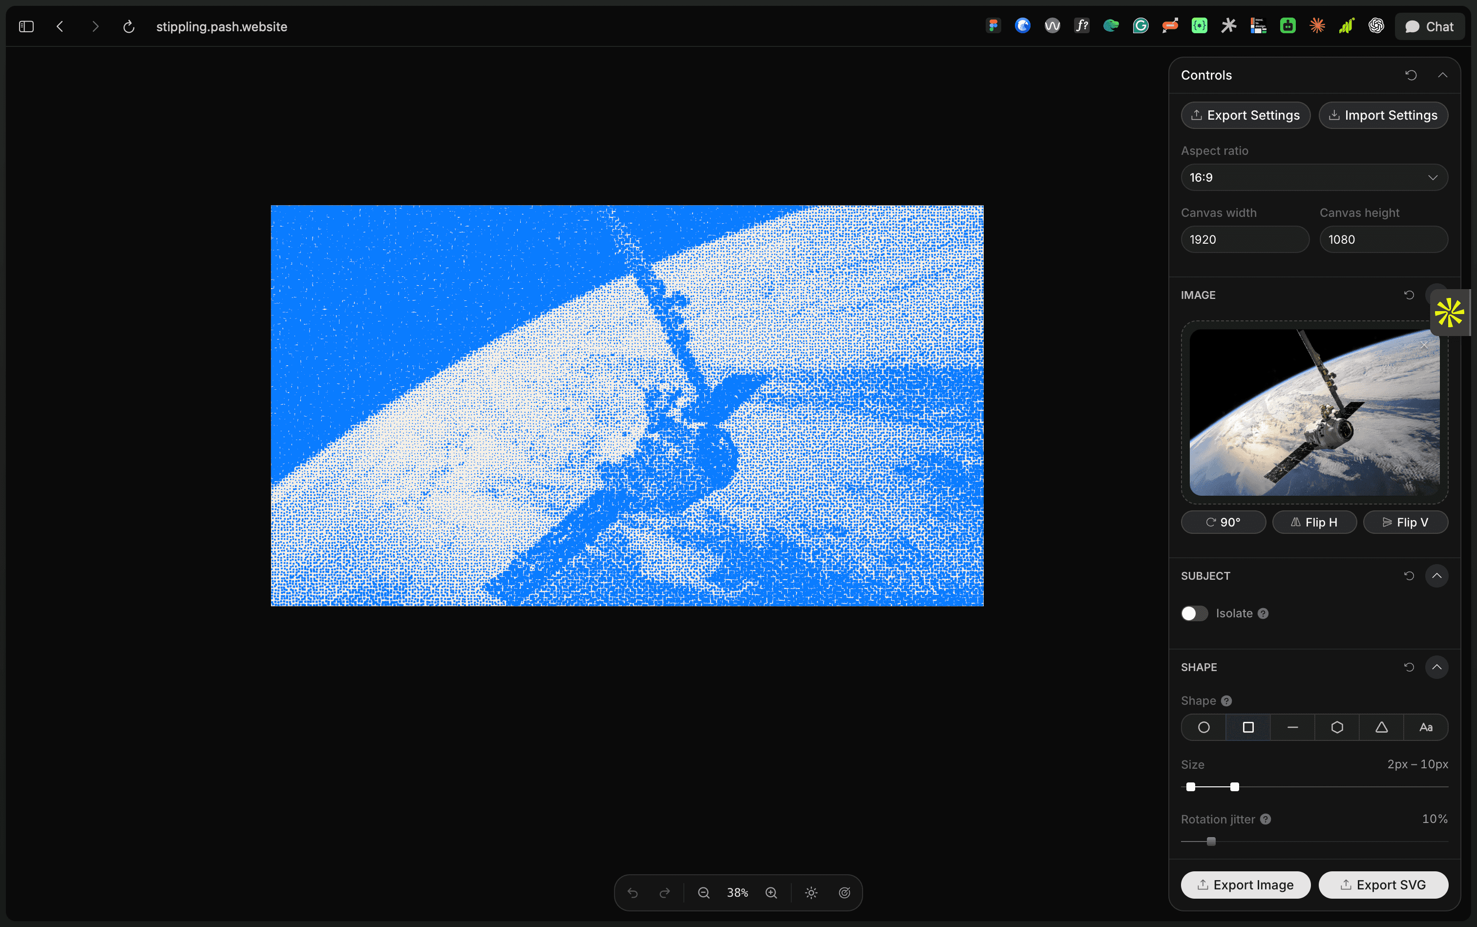Open the Chat button in the browser toolbar
This screenshot has height=927, width=1477.
1429,26
